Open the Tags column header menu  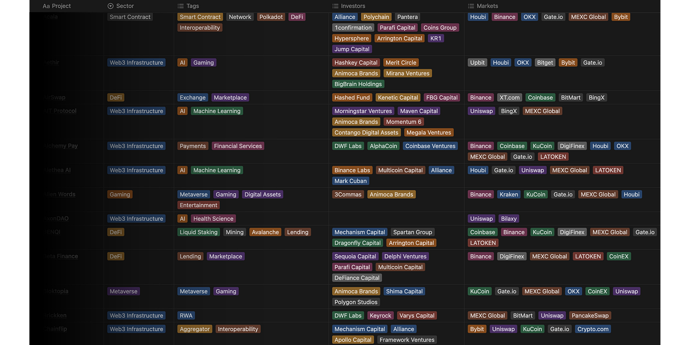pos(188,6)
